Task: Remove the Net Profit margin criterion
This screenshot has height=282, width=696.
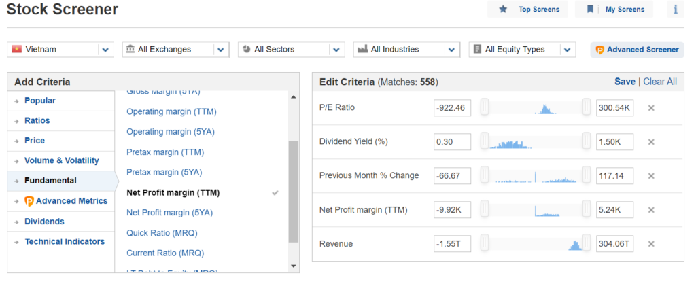Action: pyautogui.click(x=651, y=209)
